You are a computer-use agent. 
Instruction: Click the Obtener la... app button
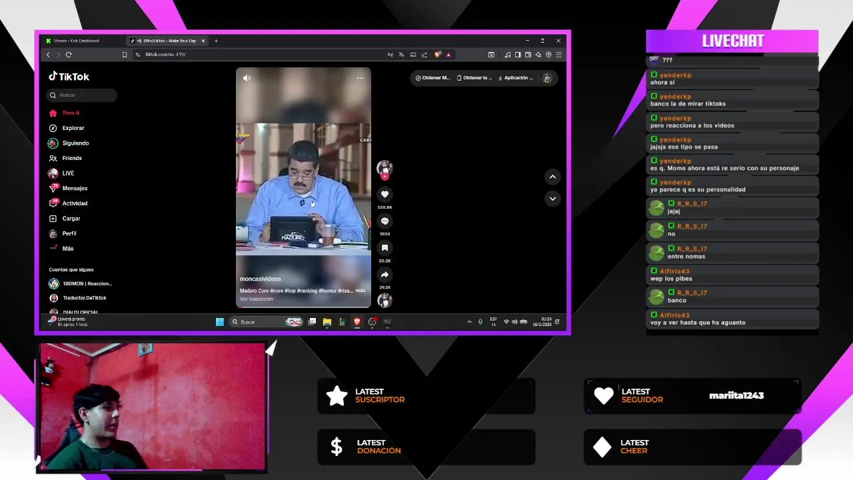click(474, 78)
